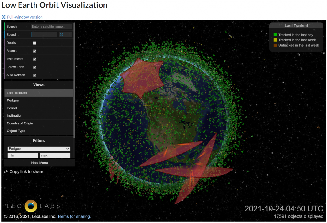
Task: Click the full-window expand icon
Action: (4, 17)
